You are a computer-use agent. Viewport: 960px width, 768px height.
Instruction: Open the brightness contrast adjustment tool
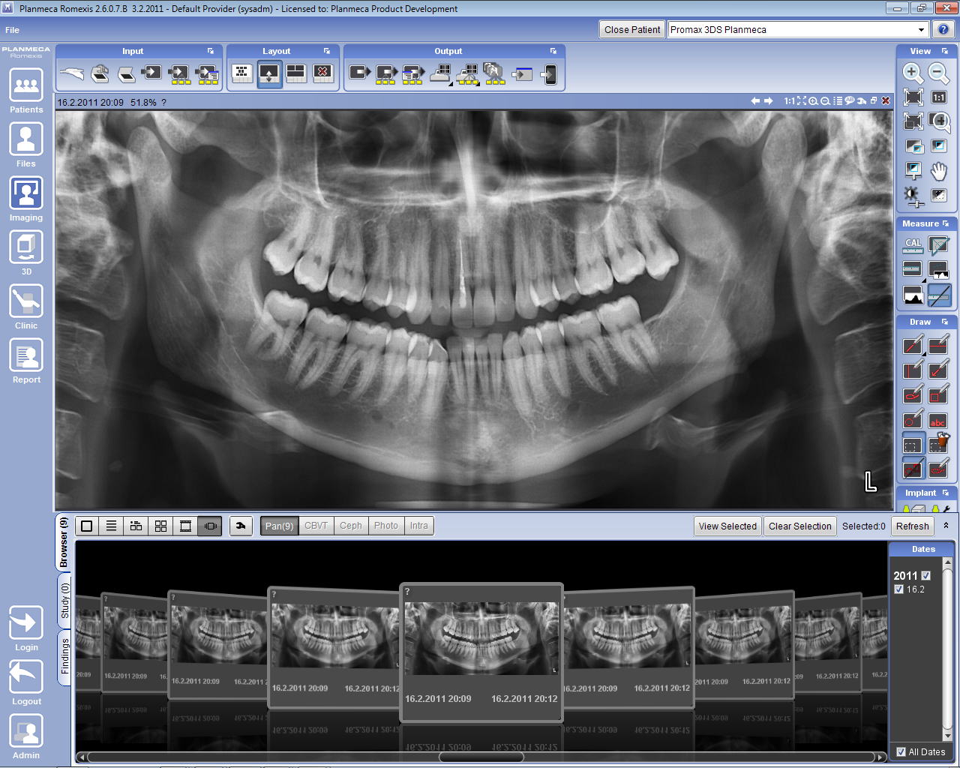913,196
